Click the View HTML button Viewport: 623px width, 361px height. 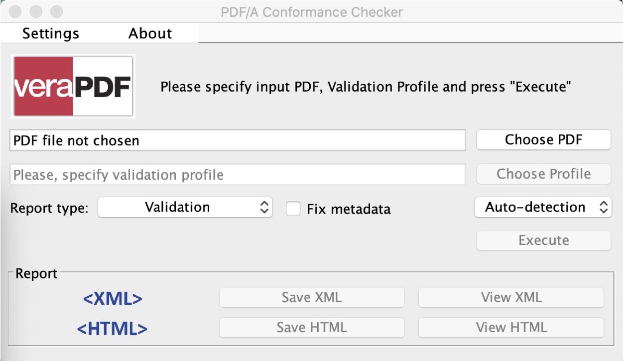click(x=511, y=328)
